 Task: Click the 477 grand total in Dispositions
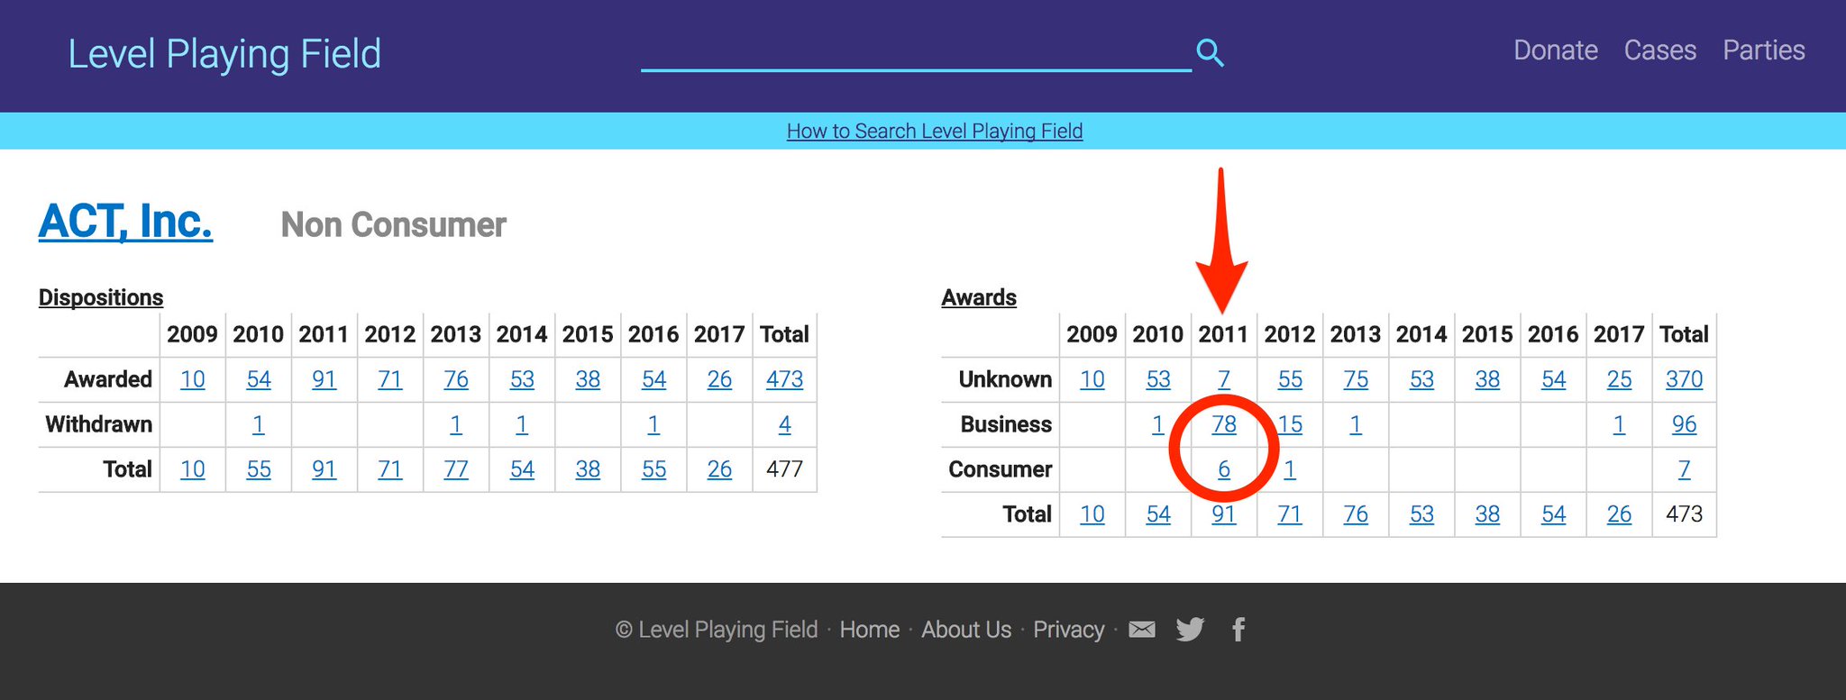click(x=785, y=469)
